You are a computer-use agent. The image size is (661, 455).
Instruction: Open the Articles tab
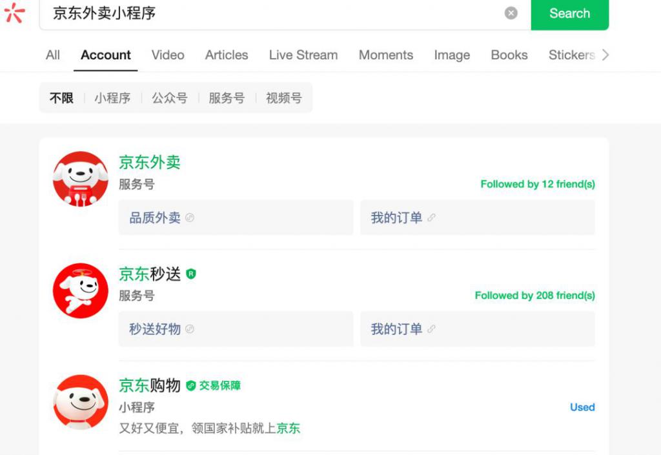tap(227, 55)
